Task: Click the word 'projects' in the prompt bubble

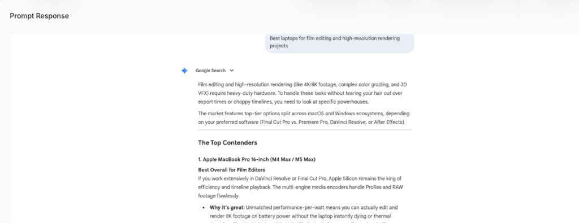Action: tap(279, 46)
